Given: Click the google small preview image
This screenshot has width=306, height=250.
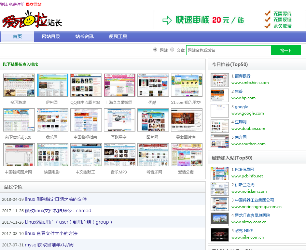Looking at the screenshot, I should 220,111.
